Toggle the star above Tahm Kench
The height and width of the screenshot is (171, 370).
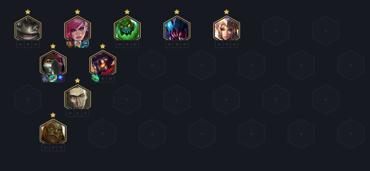pos(28,12)
